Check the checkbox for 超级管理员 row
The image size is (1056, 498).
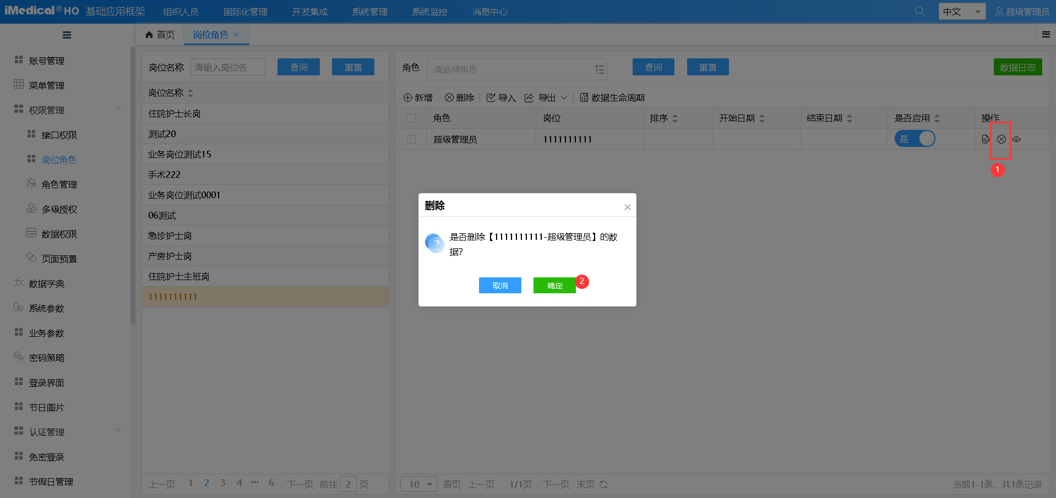411,139
